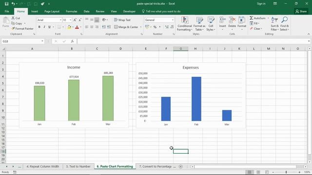Change text orientation
The height and width of the screenshot is (175, 312).
pos(104,20)
